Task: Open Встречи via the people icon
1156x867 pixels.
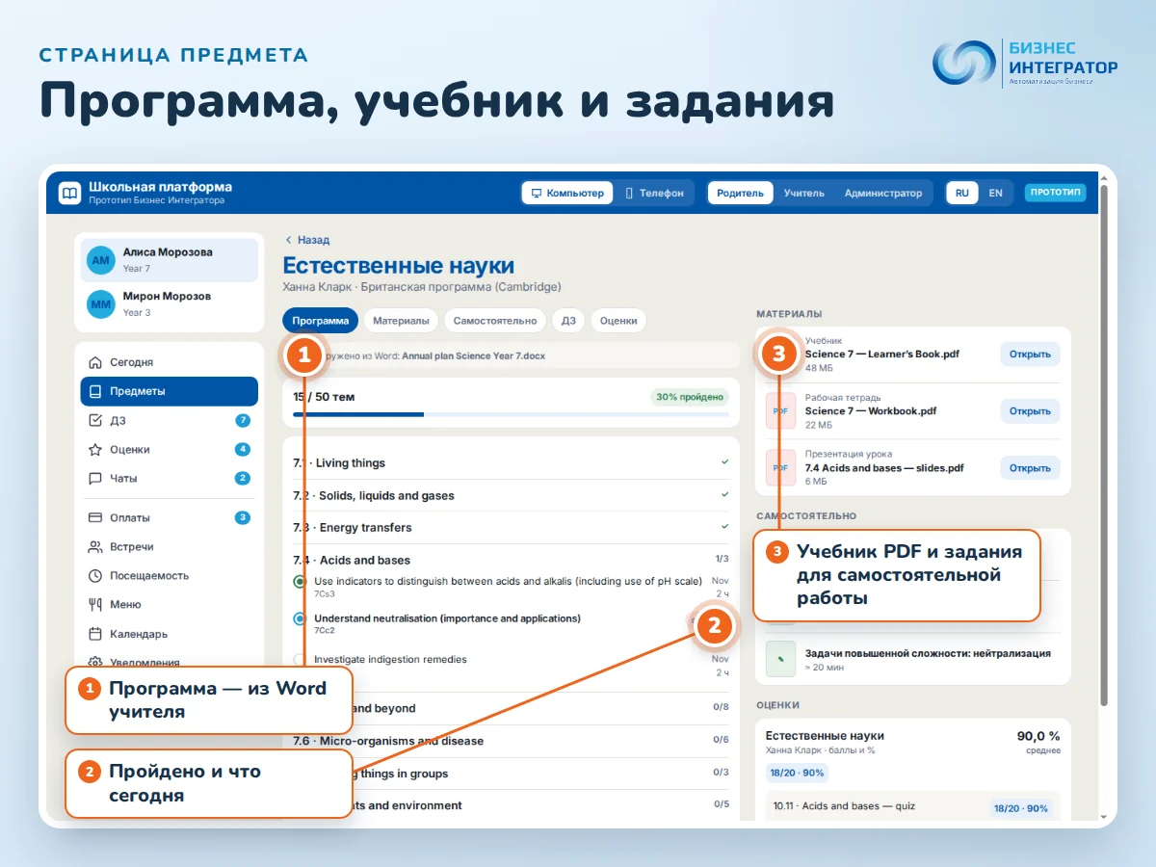Action: coord(94,546)
